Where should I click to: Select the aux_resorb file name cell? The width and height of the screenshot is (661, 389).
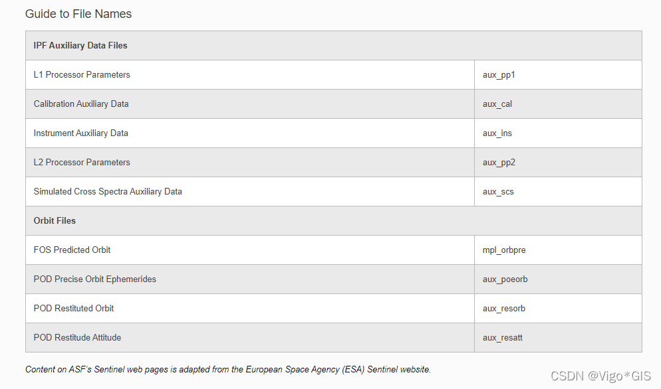pos(558,308)
